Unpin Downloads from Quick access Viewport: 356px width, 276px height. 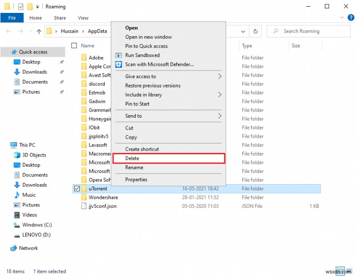click(62, 72)
